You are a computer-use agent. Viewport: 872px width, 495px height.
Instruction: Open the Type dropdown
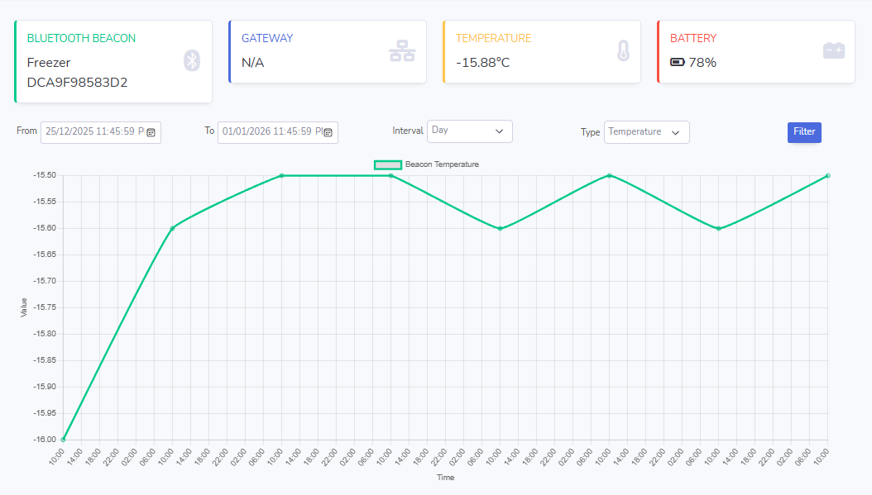[646, 131]
